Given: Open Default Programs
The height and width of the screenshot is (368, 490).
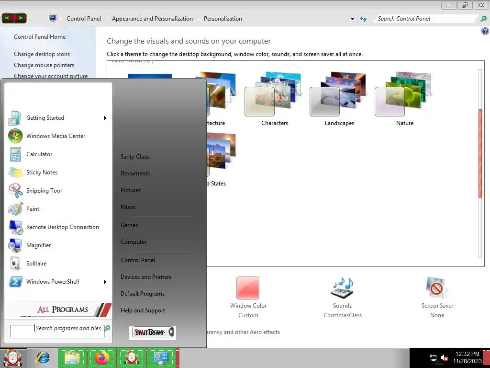Looking at the screenshot, I should tap(143, 294).
